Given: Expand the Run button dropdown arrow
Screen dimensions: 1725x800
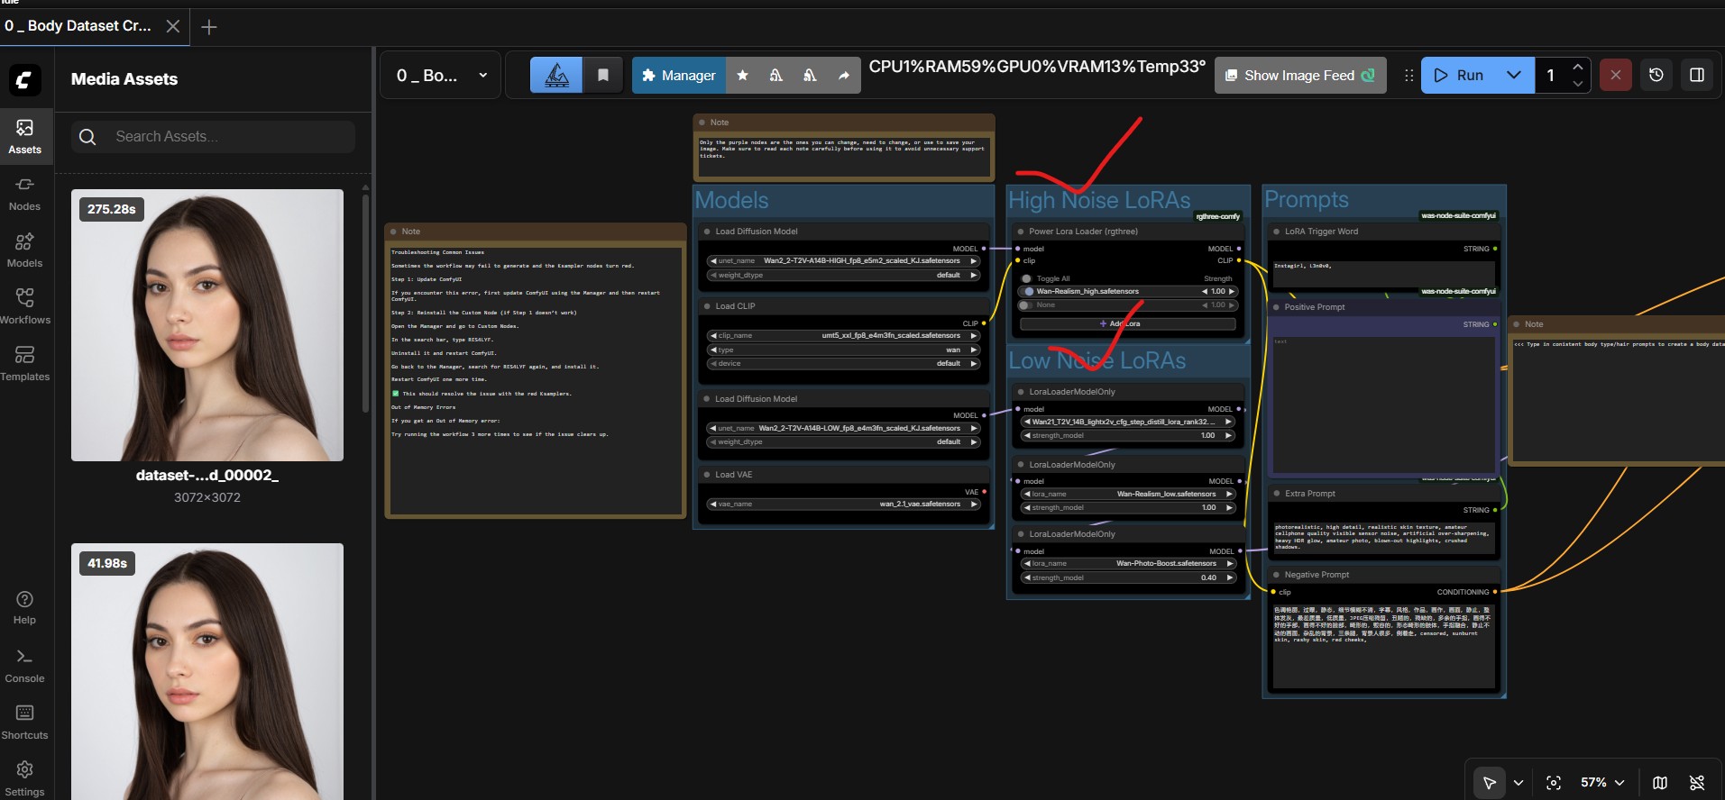Looking at the screenshot, I should tap(1514, 76).
